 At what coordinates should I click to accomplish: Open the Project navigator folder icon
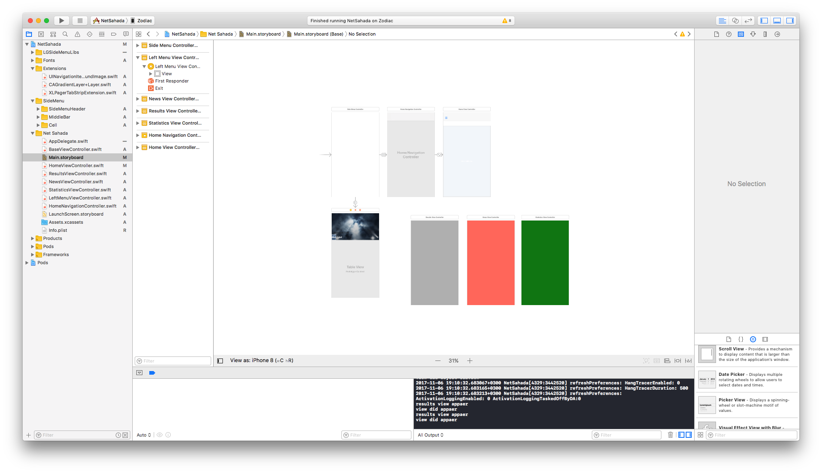click(x=29, y=34)
